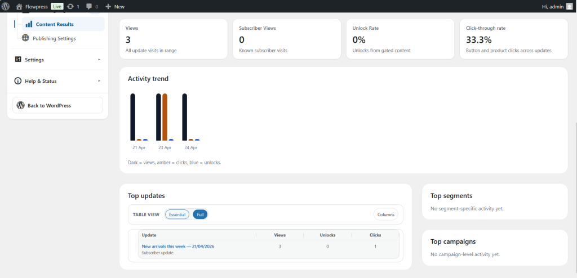
Task: Click the Content Results bar chart icon
Action: pyautogui.click(x=29, y=24)
